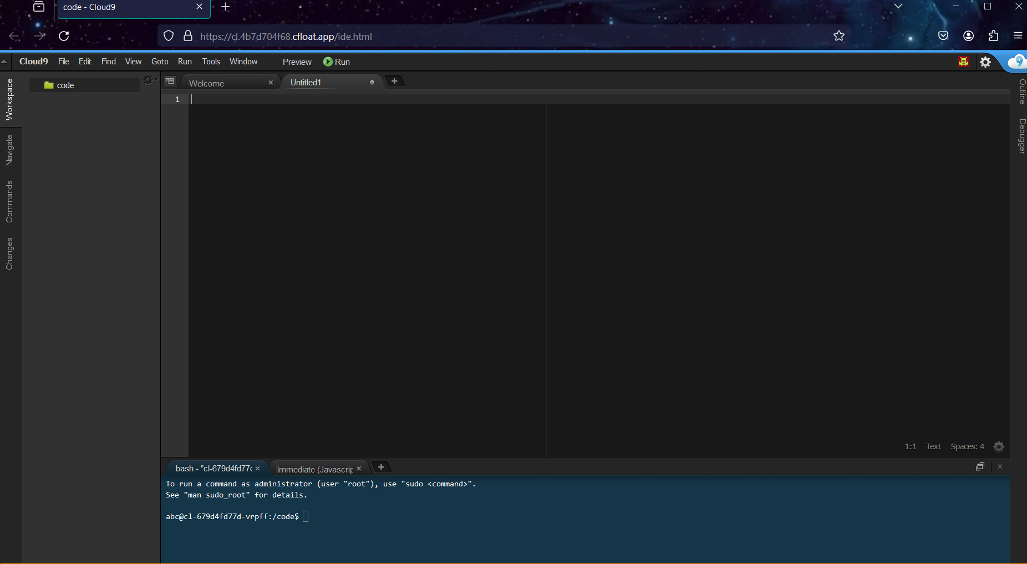Add a new editor tab with the plus button
1027x564 pixels.
click(x=394, y=81)
